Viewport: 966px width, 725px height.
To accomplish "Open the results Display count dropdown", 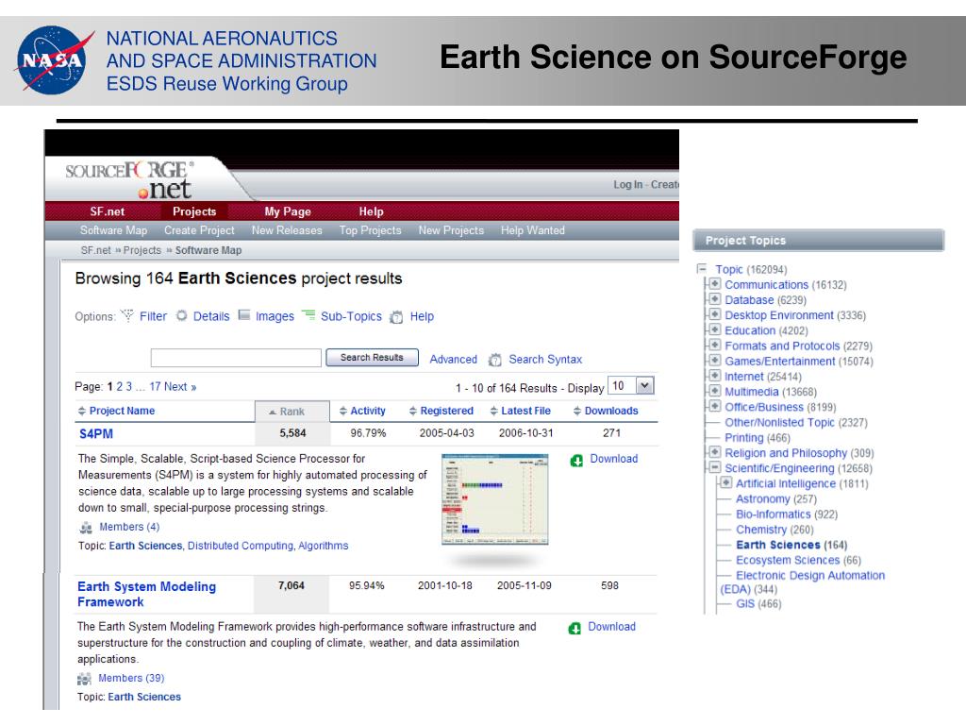I will (644, 386).
